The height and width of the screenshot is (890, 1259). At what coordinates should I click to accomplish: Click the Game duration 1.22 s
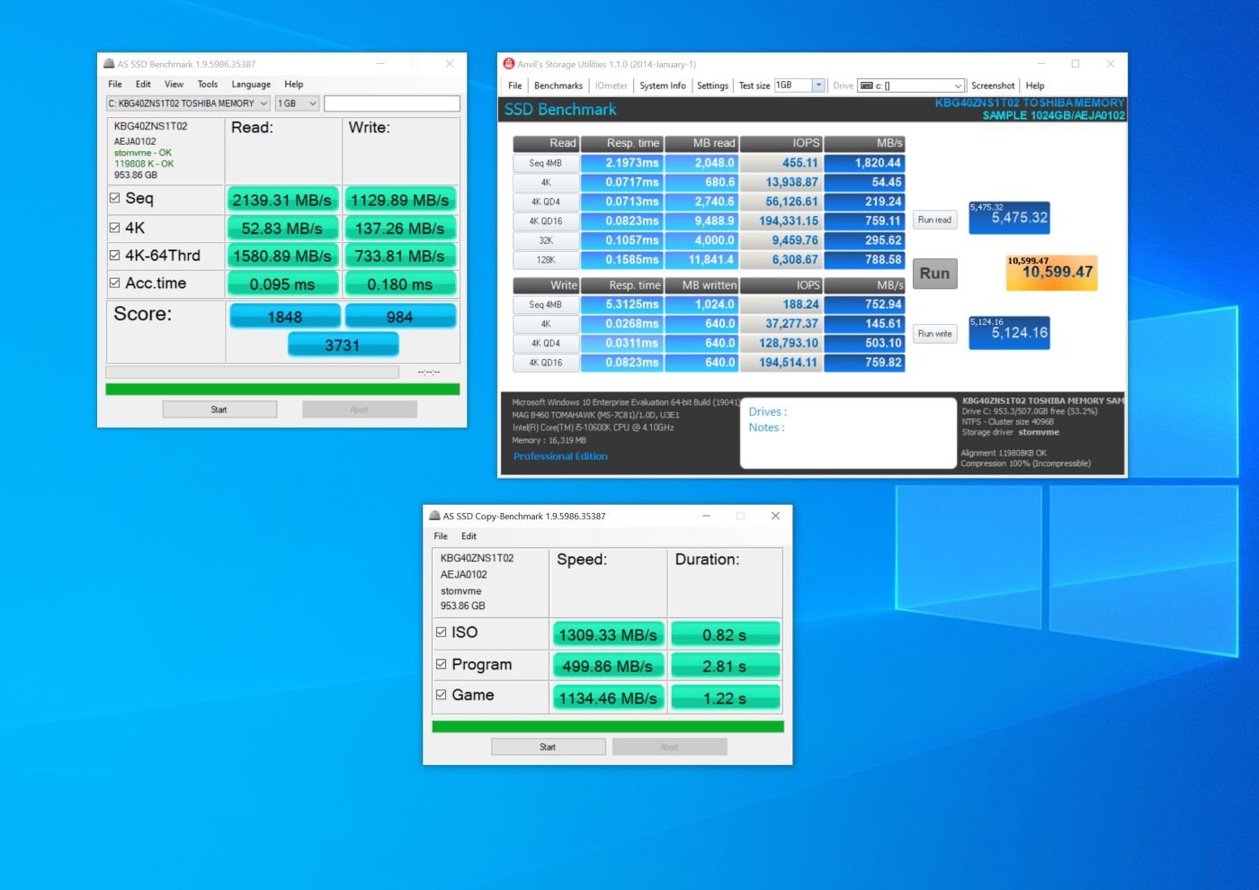[x=725, y=698]
